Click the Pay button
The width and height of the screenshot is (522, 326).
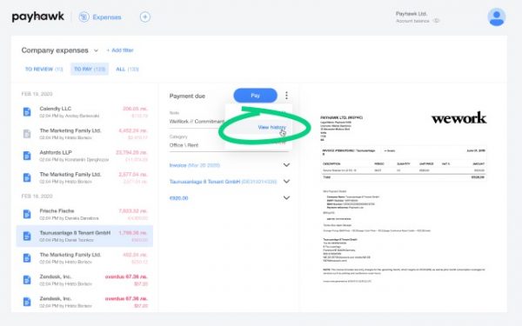pyautogui.click(x=255, y=96)
